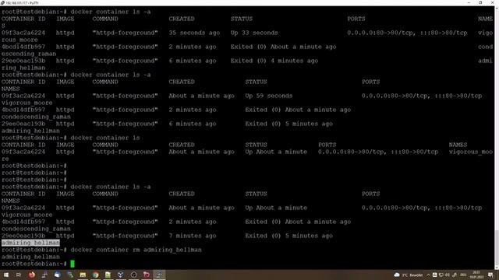The height and width of the screenshot is (280, 499).
Task: Click the wrapped 'ring_hellman' name fragment
Action: 23,68
